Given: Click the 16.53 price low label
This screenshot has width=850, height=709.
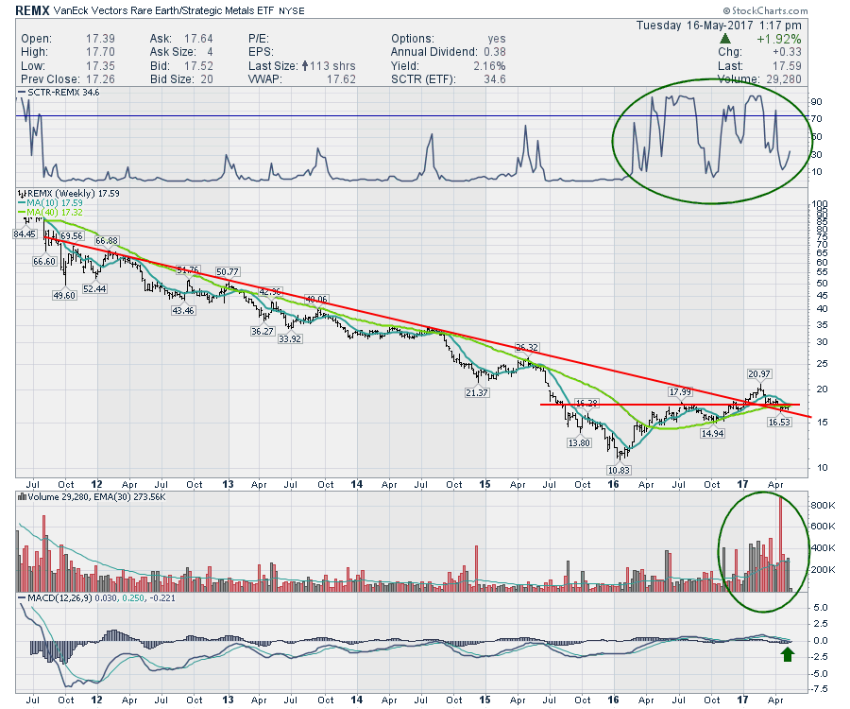Looking at the screenshot, I should pos(779,422).
